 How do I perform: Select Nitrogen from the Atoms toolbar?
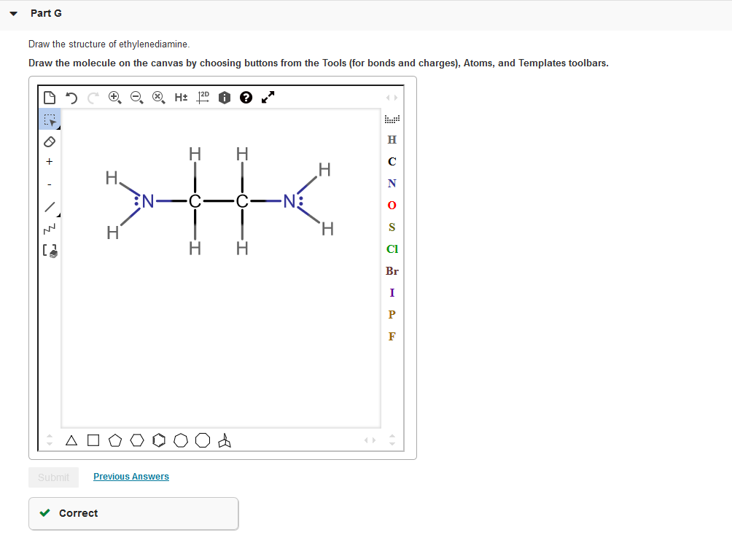click(392, 183)
